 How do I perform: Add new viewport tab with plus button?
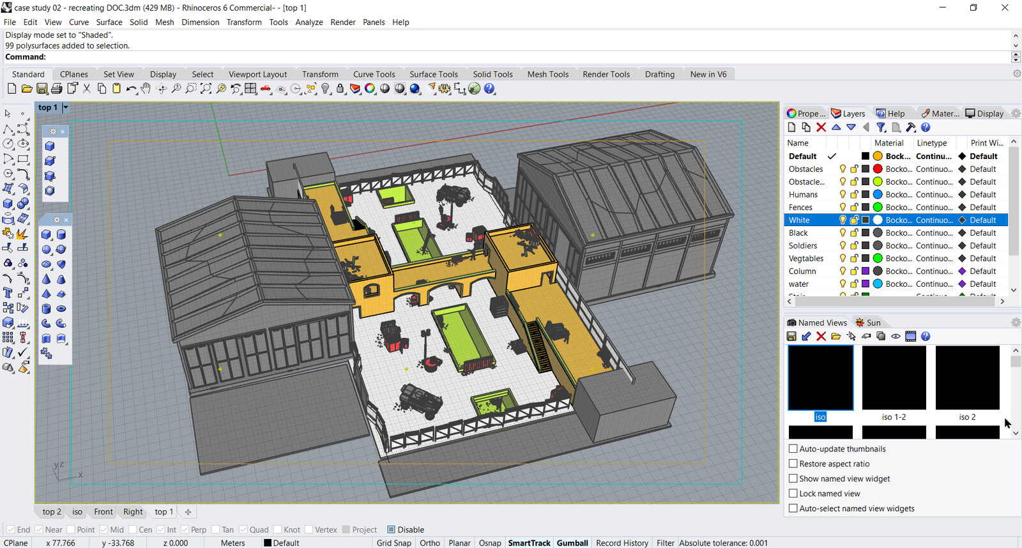coord(188,512)
